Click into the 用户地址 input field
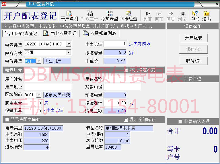The height and width of the screenshot is (164, 220). [47, 87]
